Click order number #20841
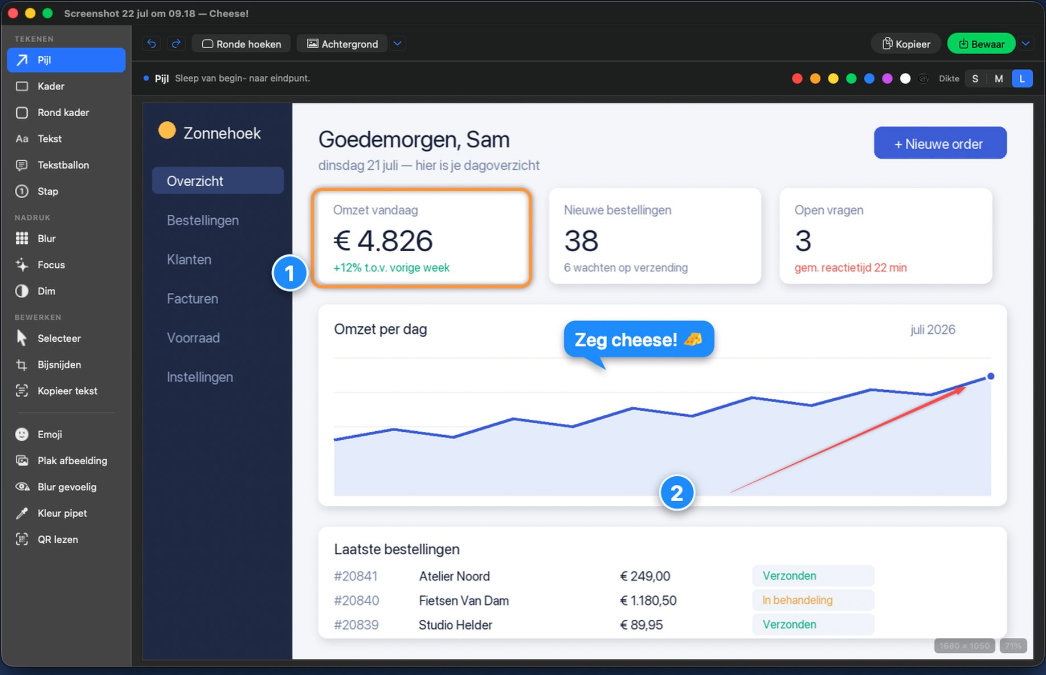The width and height of the screenshot is (1046, 675). [356, 576]
